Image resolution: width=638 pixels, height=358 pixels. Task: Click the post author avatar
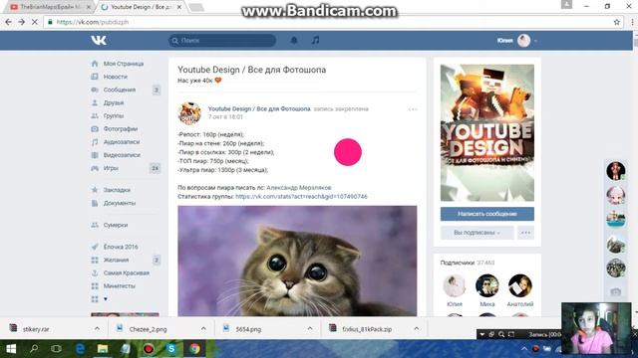point(189,112)
